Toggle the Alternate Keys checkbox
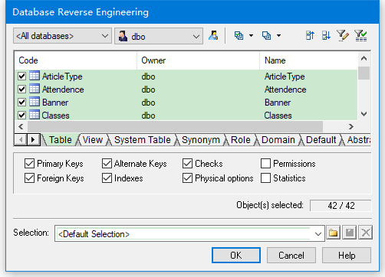 tap(107, 164)
